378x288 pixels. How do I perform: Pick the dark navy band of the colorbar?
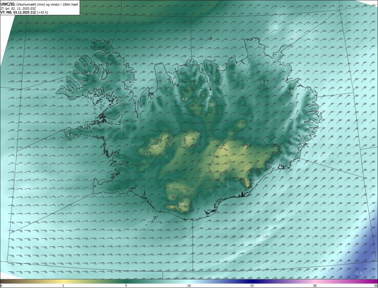(x=252, y=281)
